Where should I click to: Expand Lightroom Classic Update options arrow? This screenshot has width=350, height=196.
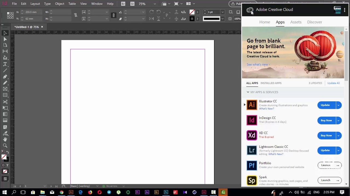338,150
